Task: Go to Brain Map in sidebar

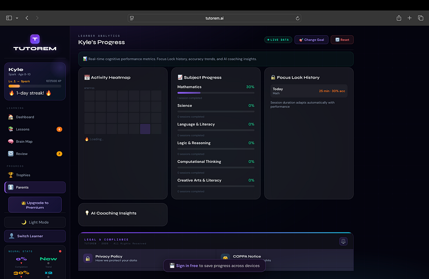Action: coord(35,141)
